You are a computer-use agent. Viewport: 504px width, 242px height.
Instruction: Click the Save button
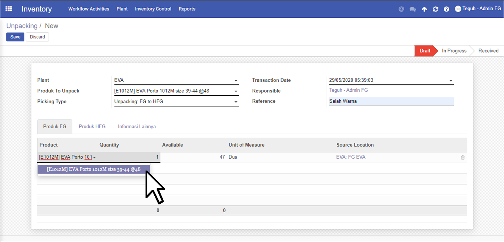click(15, 37)
